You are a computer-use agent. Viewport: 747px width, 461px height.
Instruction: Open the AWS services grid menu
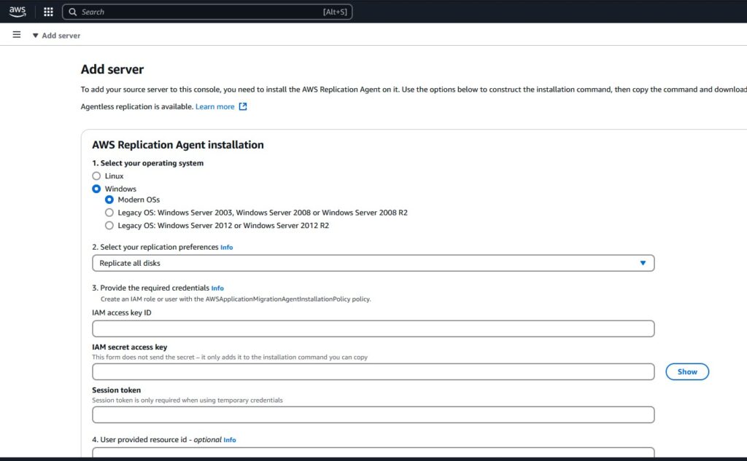48,12
